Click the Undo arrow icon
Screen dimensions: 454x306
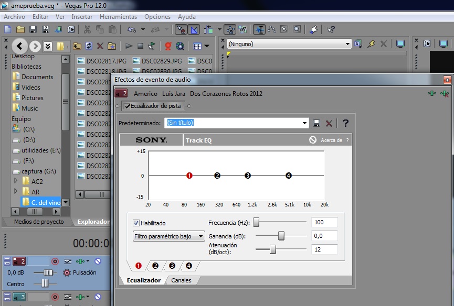point(132,29)
